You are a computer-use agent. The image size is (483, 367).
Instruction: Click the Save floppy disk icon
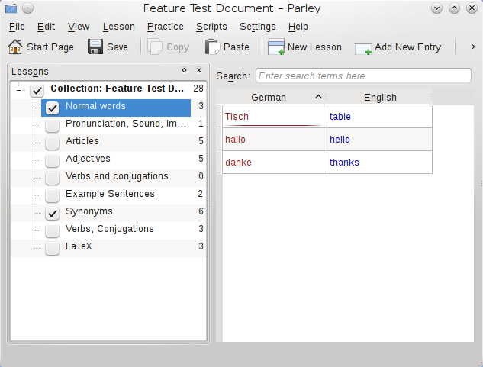tap(95, 47)
